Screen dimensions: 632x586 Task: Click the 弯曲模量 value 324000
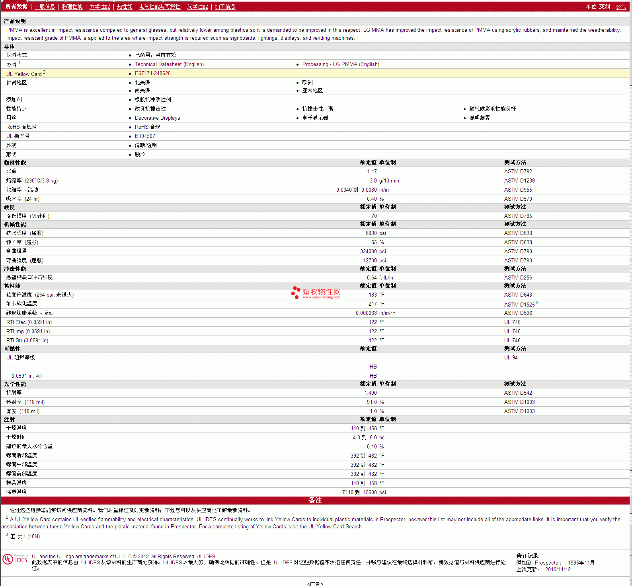pyautogui.click(x=369, y=251)
